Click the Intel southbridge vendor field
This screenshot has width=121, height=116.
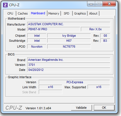point(37,41)
